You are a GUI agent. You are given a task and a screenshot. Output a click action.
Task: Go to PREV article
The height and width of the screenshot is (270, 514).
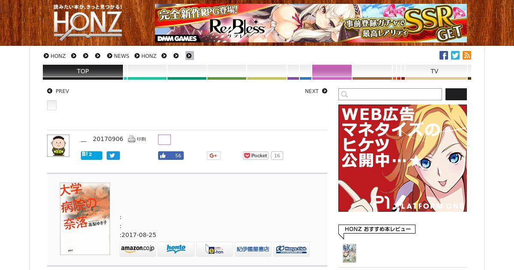(x=58, y=91)
